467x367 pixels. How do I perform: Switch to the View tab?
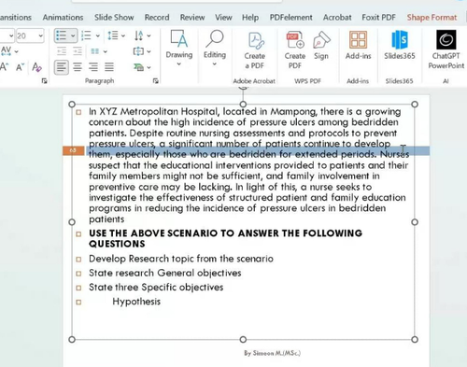coord(223,18)
